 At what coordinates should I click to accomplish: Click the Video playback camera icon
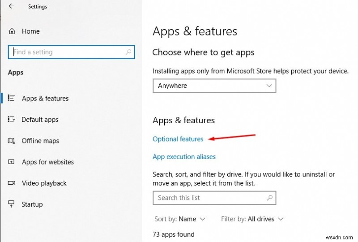click(12, 183)
